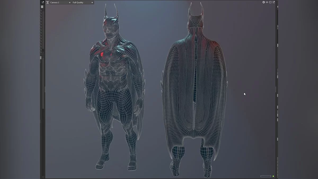Open viewport settings gear icon

(264, 2)
